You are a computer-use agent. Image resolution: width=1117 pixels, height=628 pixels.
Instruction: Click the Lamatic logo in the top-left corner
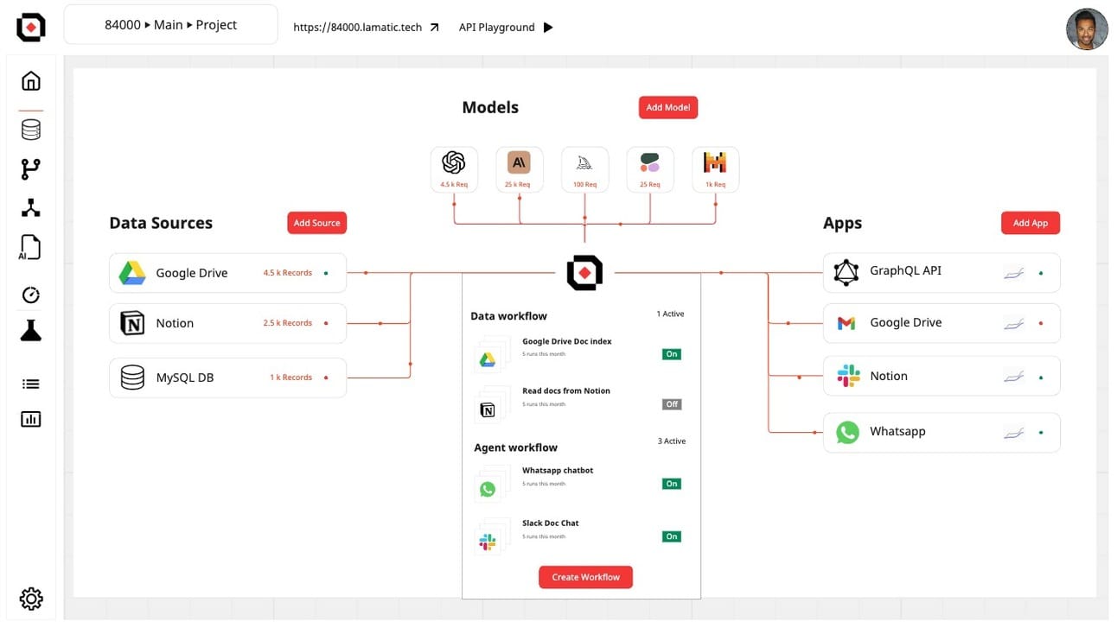click(31, 28)
